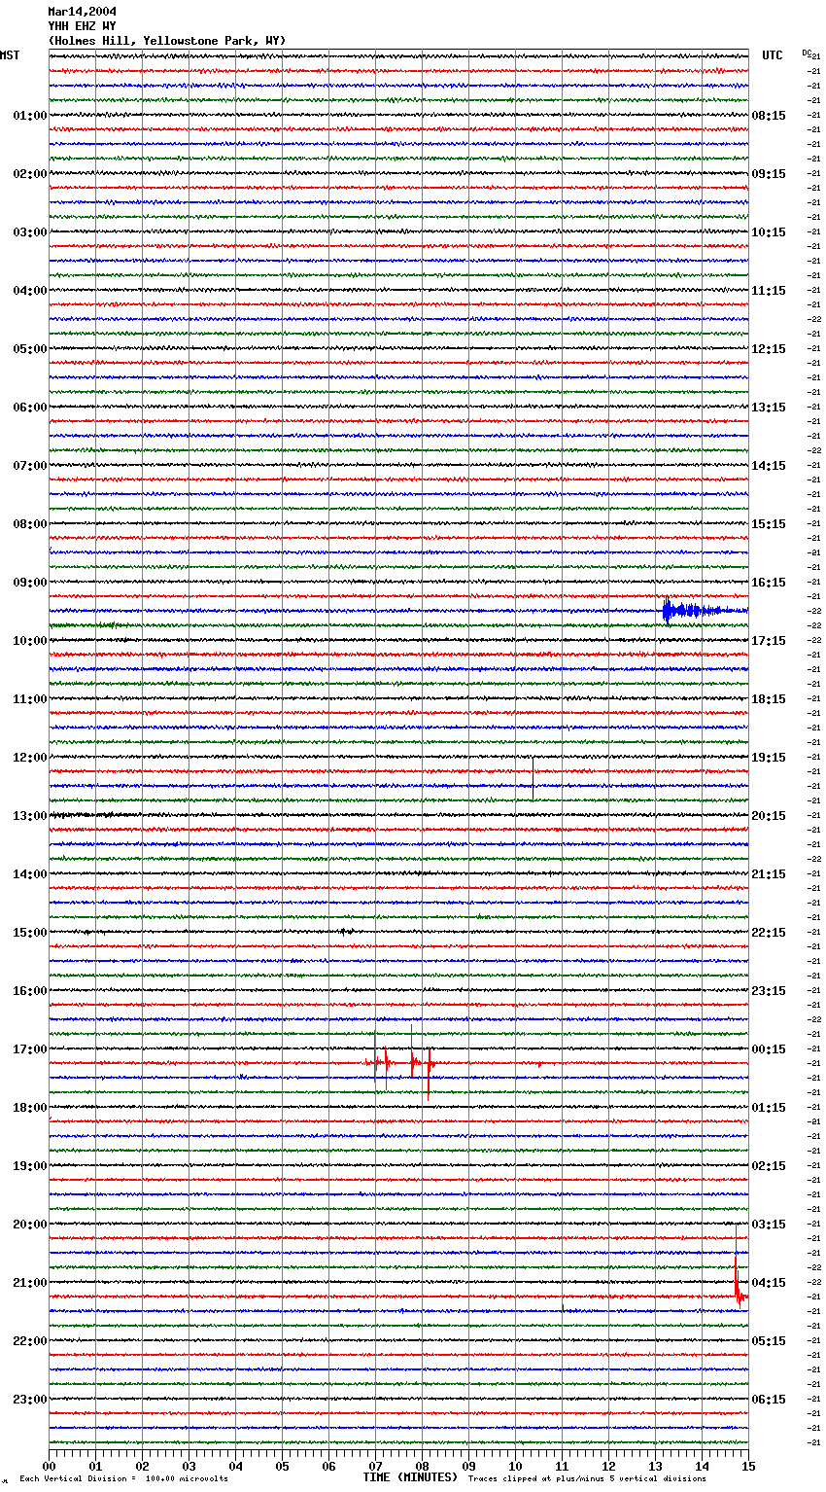826x1492 pixels.
Task: Click the "12:15" UTC label
Action: [x=769, y=349]
